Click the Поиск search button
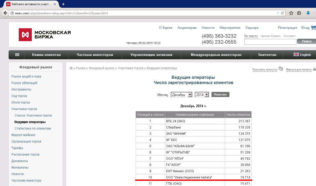 coord(306,41)
